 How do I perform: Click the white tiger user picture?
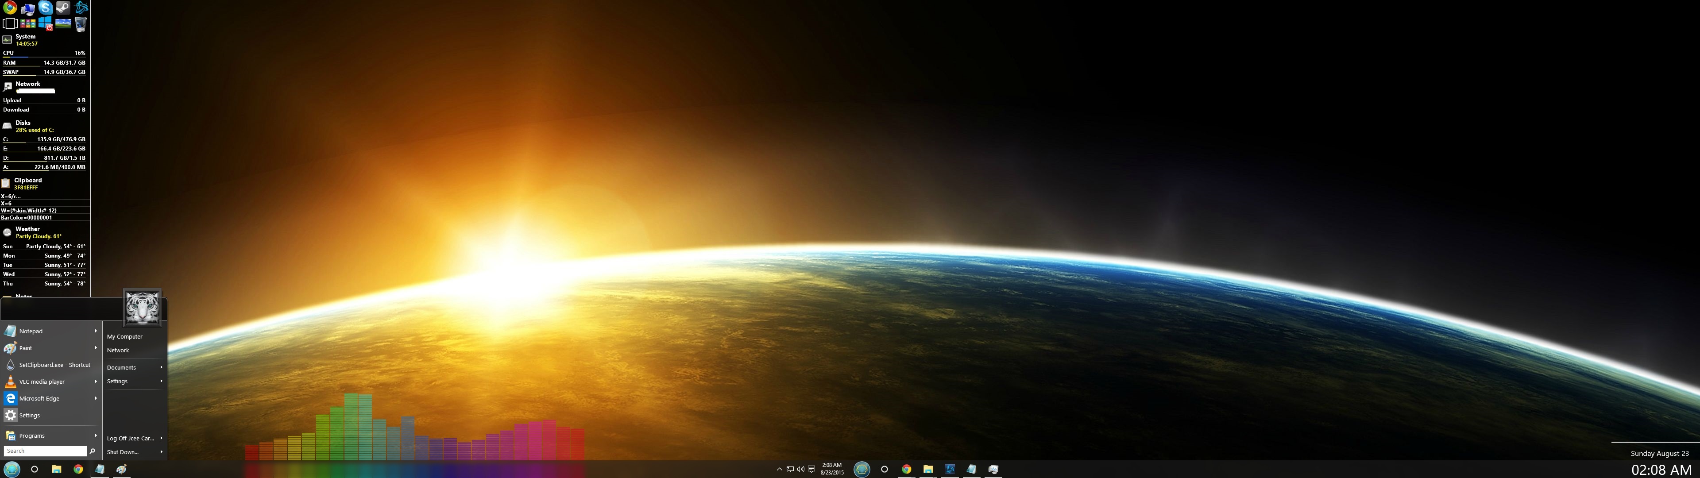(143, 308)
